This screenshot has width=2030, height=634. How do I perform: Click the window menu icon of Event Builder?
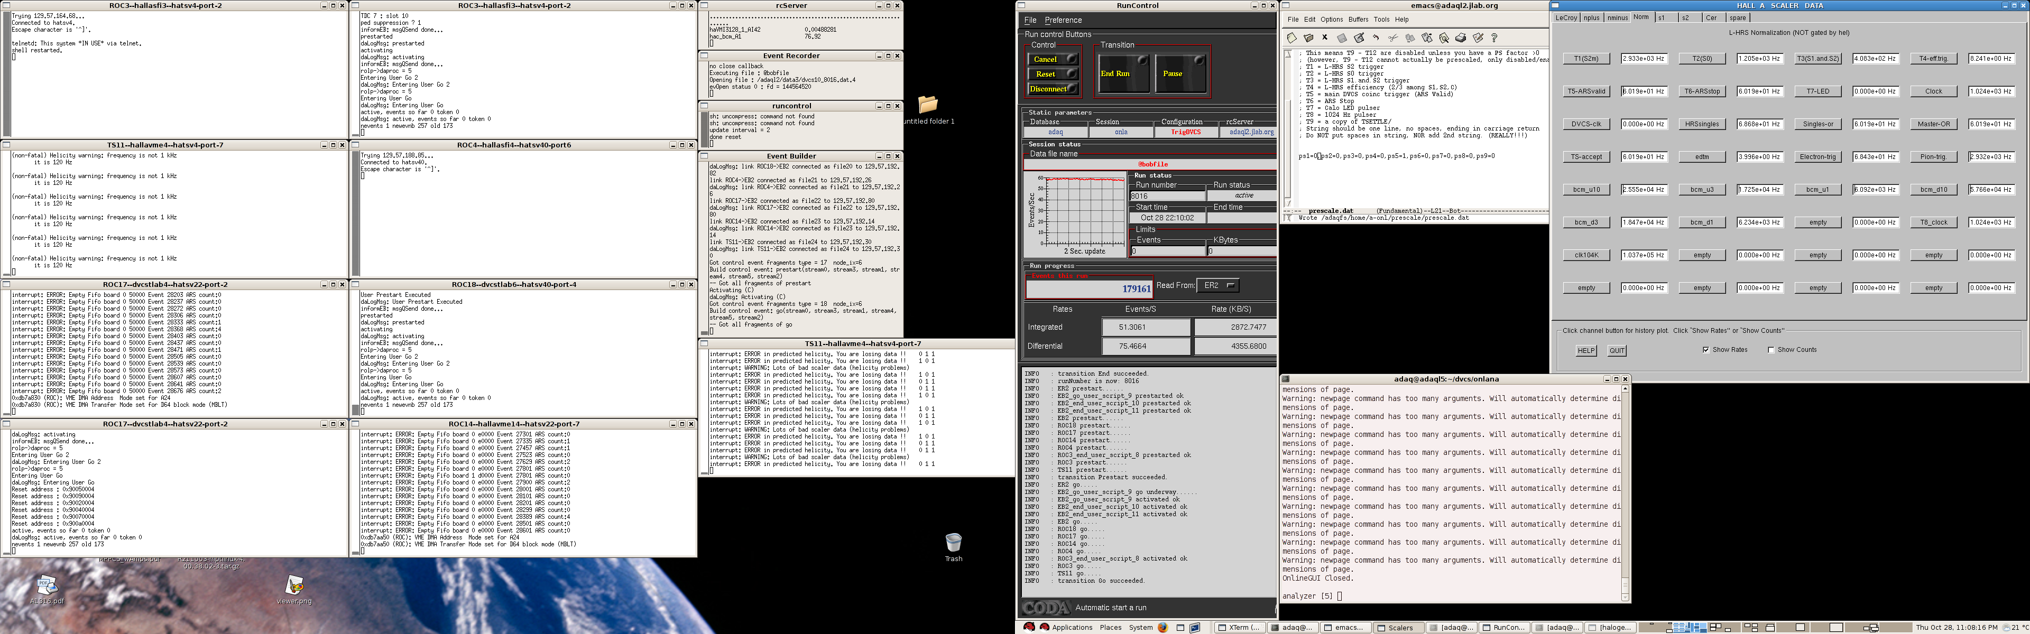705,156
